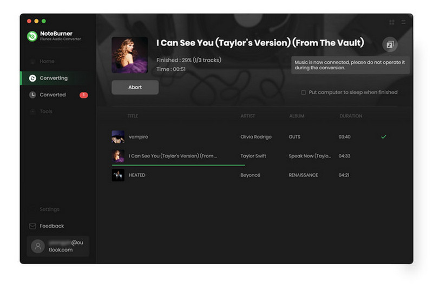
Task: Open the Home section in the sidebar
Action: [47, 61]
